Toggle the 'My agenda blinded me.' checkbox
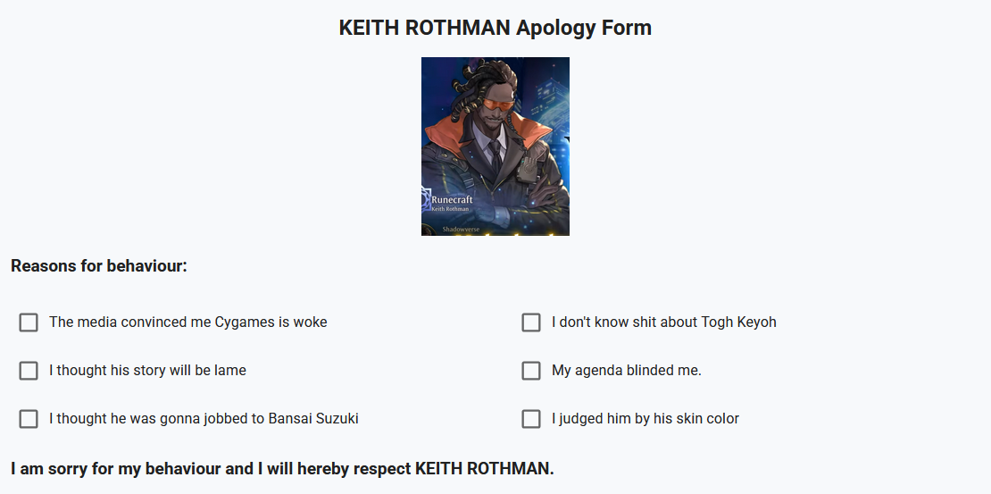 pyautogui.click(x=531, y=371)
